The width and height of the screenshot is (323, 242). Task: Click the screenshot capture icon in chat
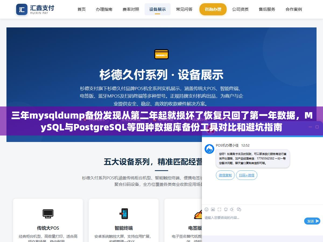pyautogui.click(x=219, y=209)
